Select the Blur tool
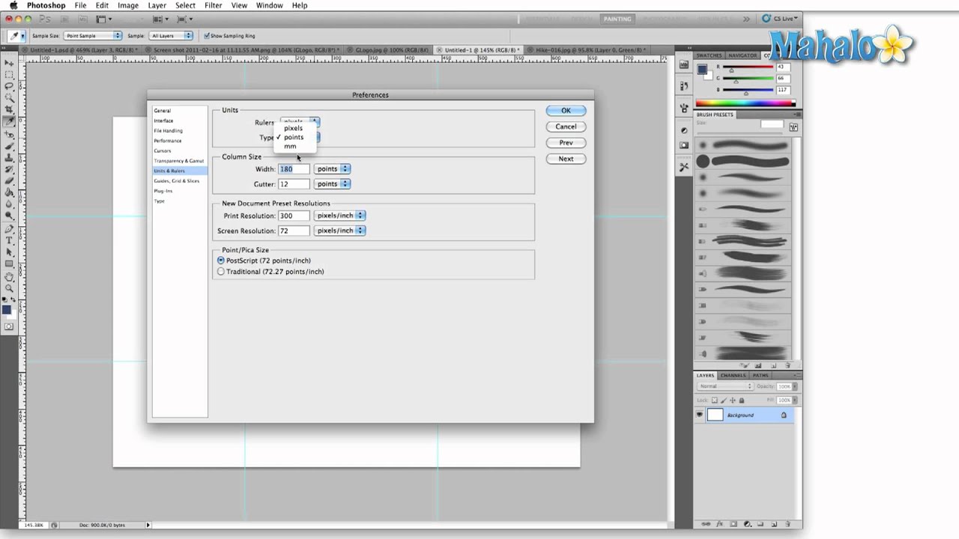Screen dimensions: 959x539 [10, 204]
